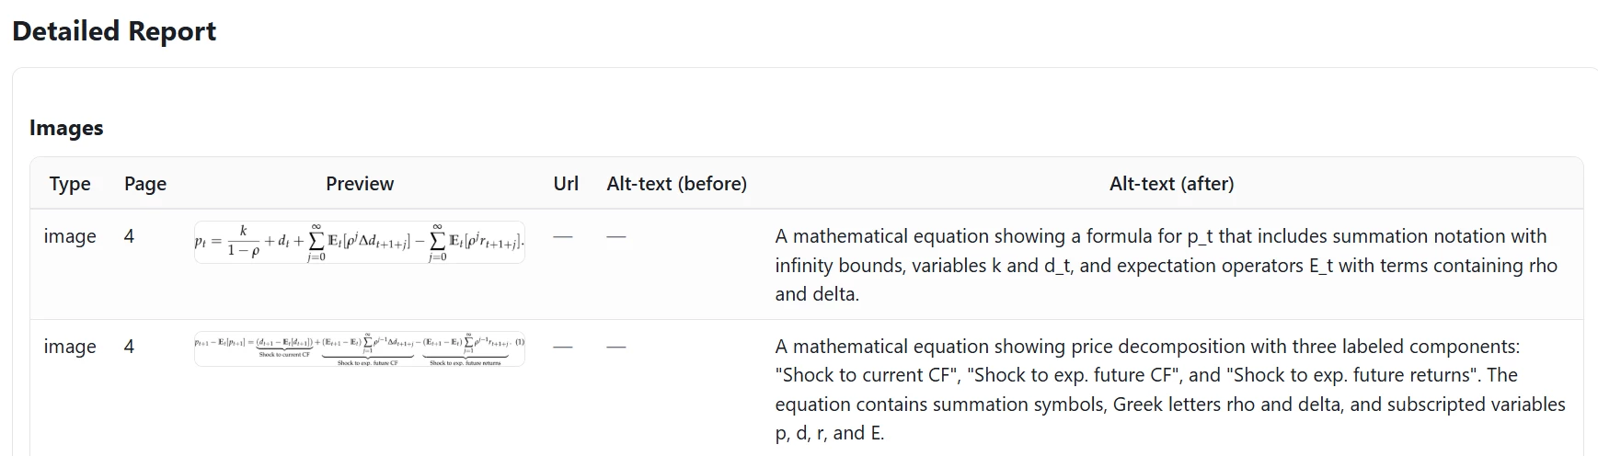Select the first row's empty Alt-text (before) cell

click(616, 236)
